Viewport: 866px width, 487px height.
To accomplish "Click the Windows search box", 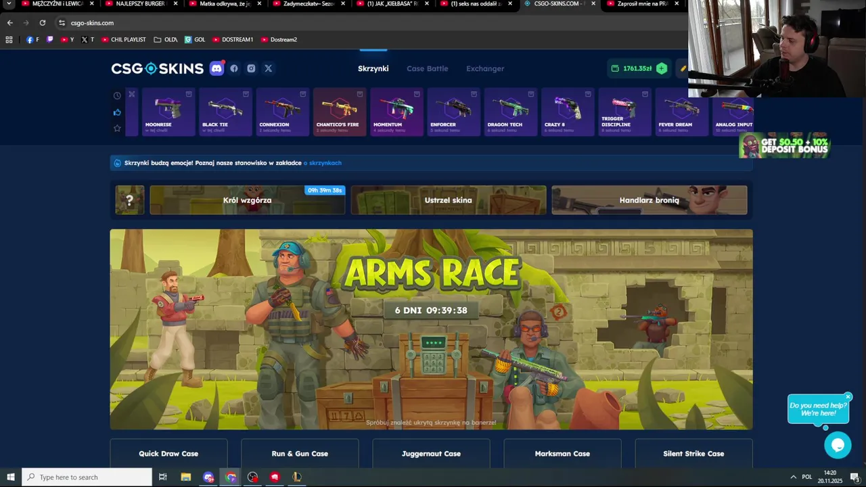I will point(87,477).
